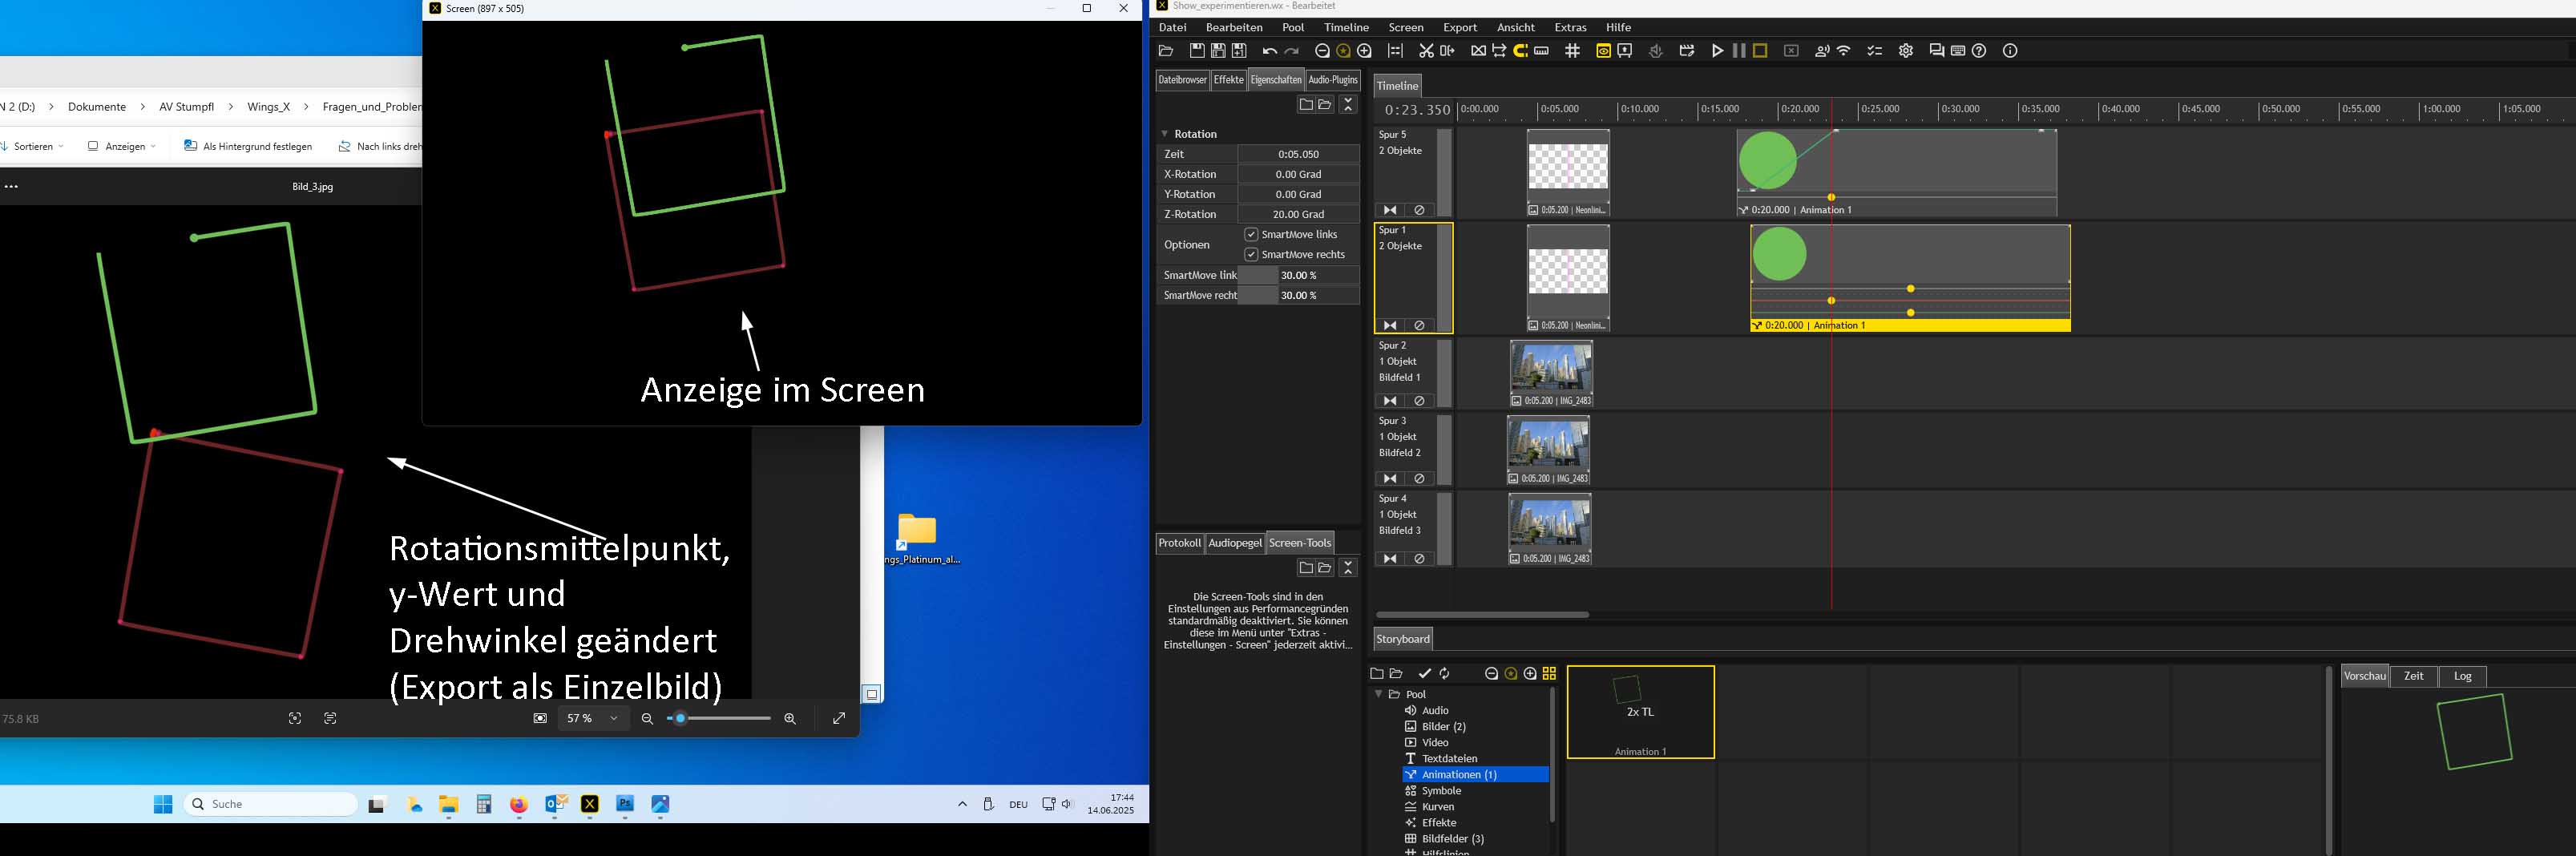Image resolution: width=2576 pixels, height=856 pixels.
Task: Click the timeline horizontal scrollbar
Action: 1483,615
